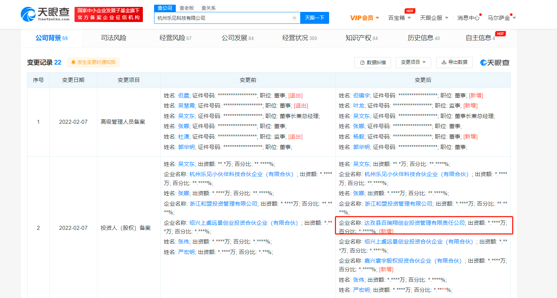The height and width of the screenshot is (298, 557).
Task: Open 郭华明 link in 变更后 column
Action: tap(362, 147)
